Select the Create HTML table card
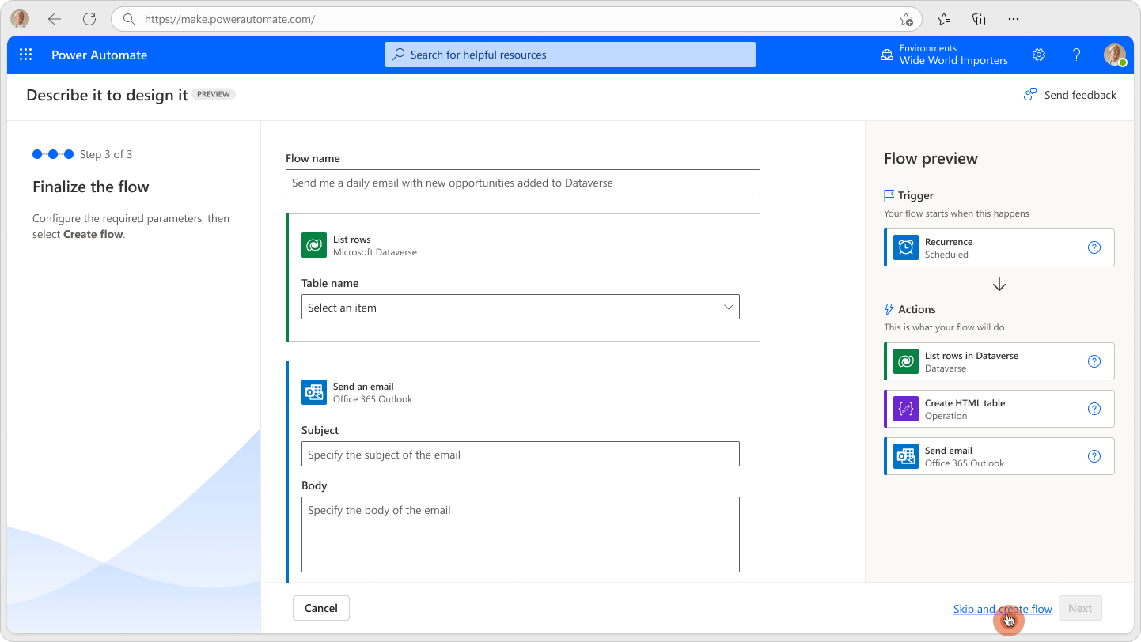The width and height of the screenshot is (1141, 642). (999, 409)
